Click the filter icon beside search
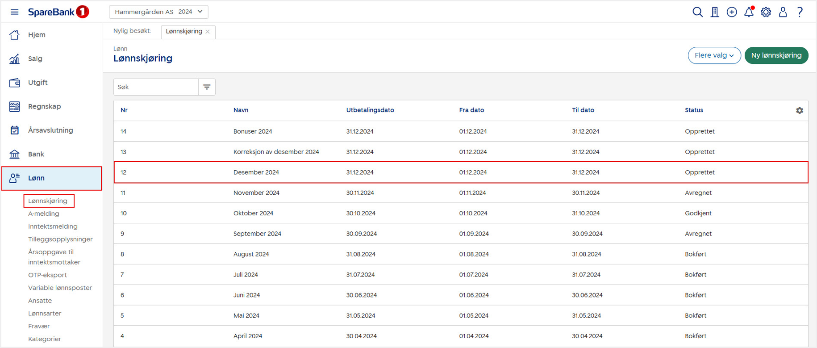The height and width of the screenshot is (348, 817). coord(207,87)
